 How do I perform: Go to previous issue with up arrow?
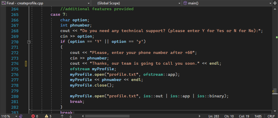[x=62, y=116]
